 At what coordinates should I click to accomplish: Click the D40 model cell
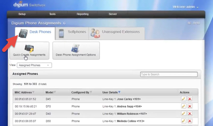(48, 114)
